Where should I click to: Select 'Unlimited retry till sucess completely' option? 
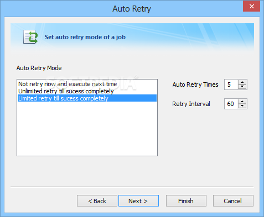pos(87,91)
